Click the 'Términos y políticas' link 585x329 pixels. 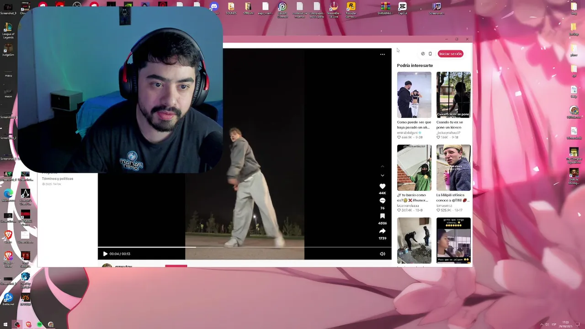tap(58, 179)
